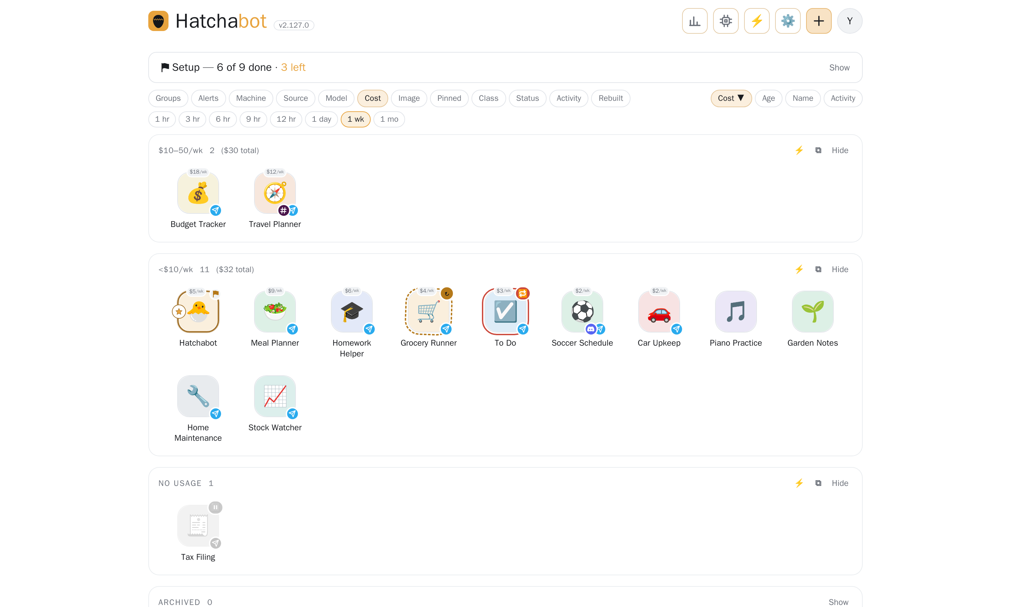Screen dimensions: 1011x607
Task: Show the Setup checklist panel
Action: 839,67
